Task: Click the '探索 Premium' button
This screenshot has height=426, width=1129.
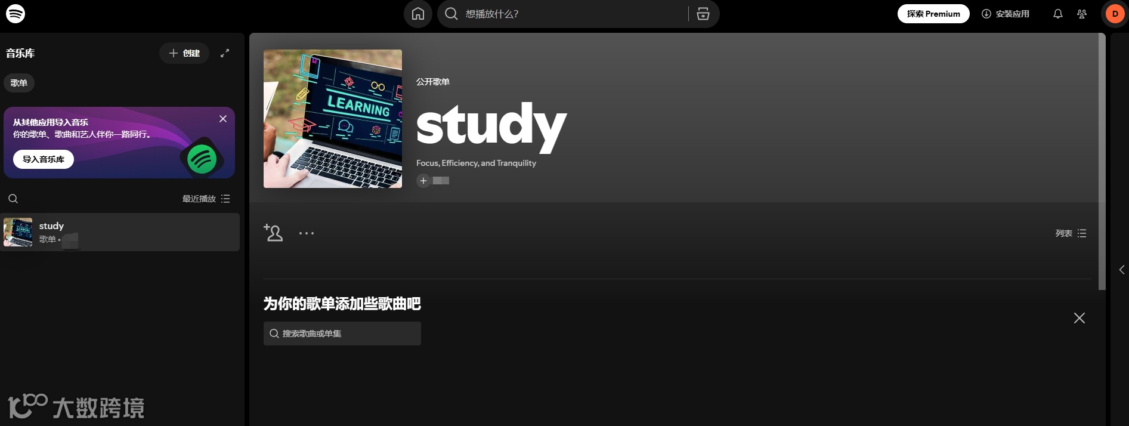Action: click(933, 14)
